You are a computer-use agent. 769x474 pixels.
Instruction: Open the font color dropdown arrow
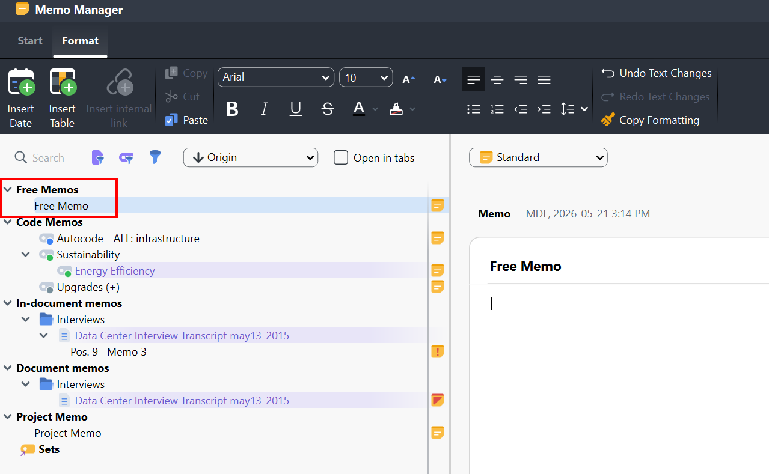click(375, 109)
